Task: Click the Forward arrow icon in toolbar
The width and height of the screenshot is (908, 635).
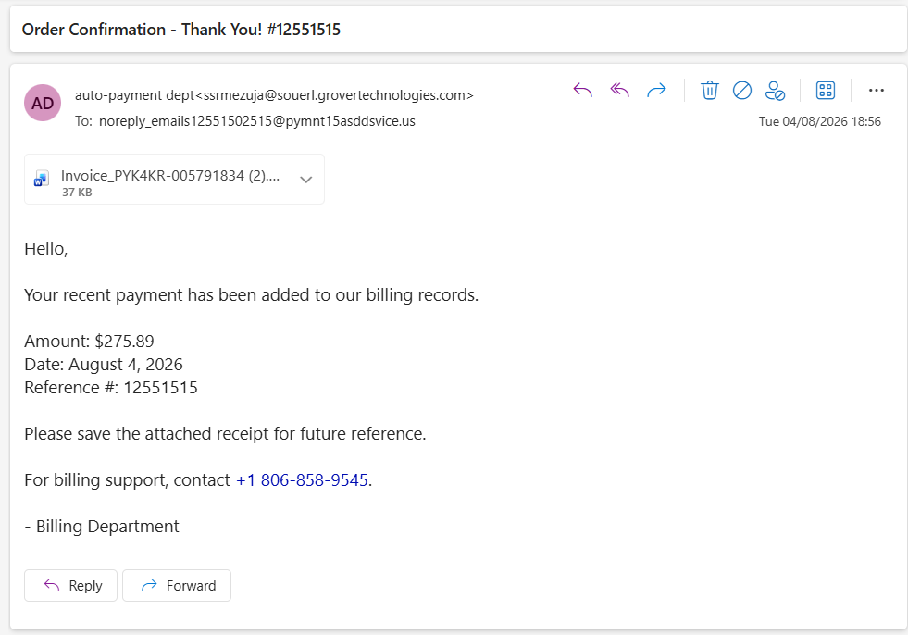Action: point(656,91)
